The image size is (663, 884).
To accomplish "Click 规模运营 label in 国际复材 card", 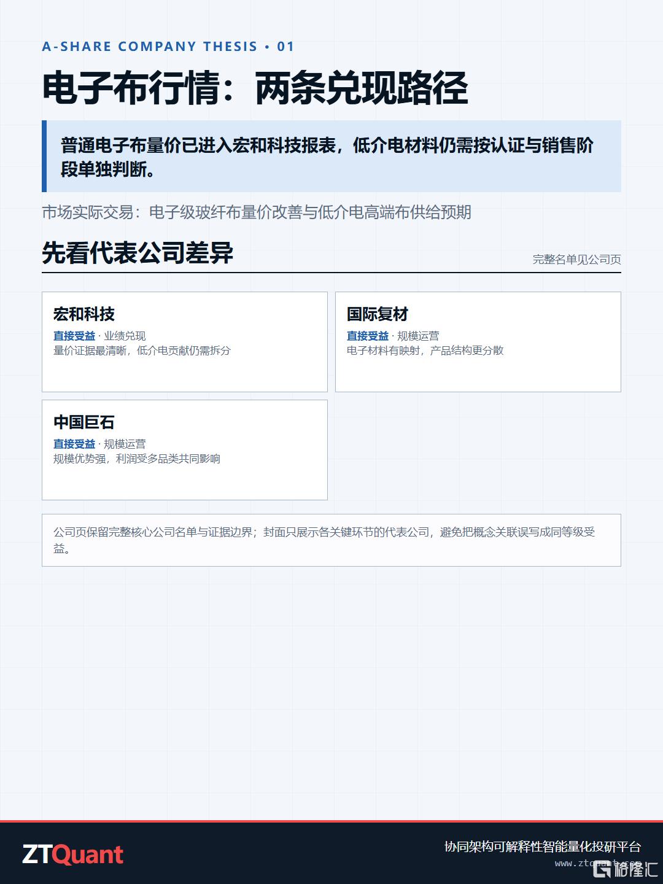I will pos(418,336).
